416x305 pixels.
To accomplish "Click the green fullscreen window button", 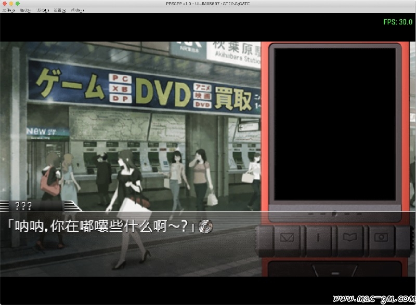I will point(18,4).
